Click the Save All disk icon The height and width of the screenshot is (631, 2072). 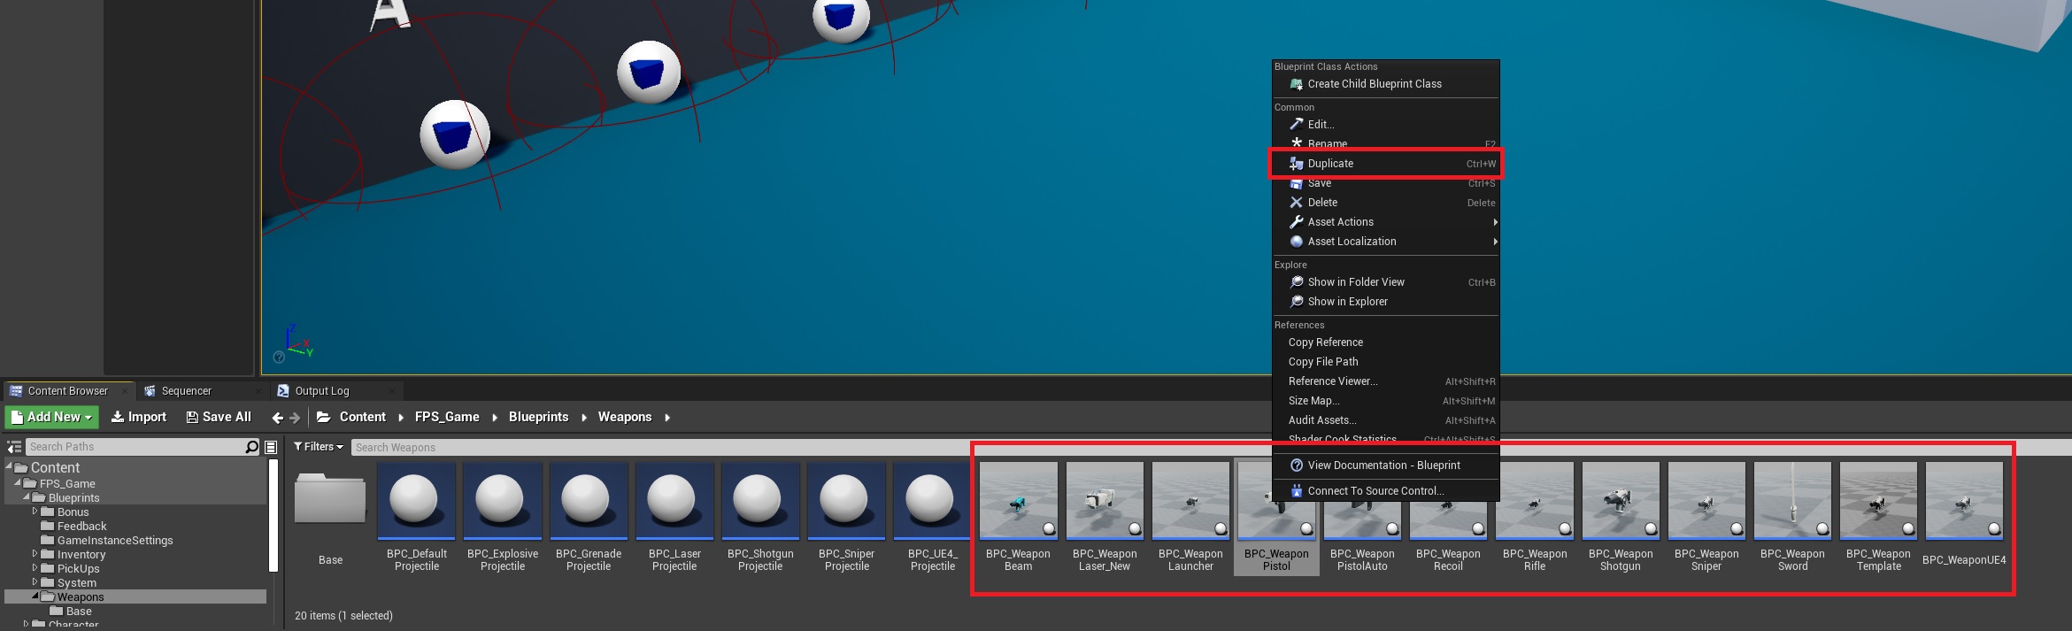point(192,417)
